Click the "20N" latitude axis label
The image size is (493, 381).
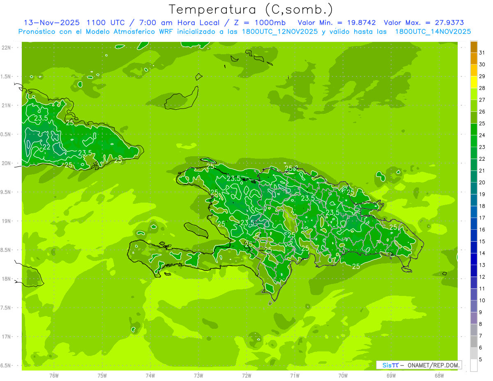click(7, 163)
